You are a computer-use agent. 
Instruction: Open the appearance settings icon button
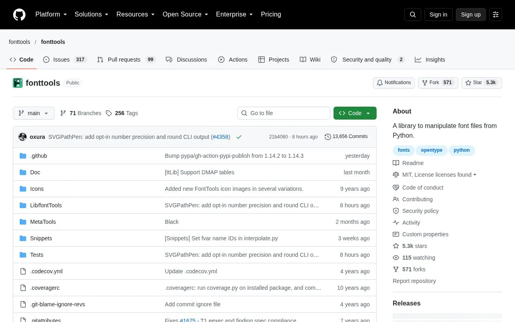pyautogui.click(x=496, y=14)
